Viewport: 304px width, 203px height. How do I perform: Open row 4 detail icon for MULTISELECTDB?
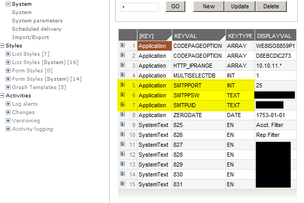point(122,75)
